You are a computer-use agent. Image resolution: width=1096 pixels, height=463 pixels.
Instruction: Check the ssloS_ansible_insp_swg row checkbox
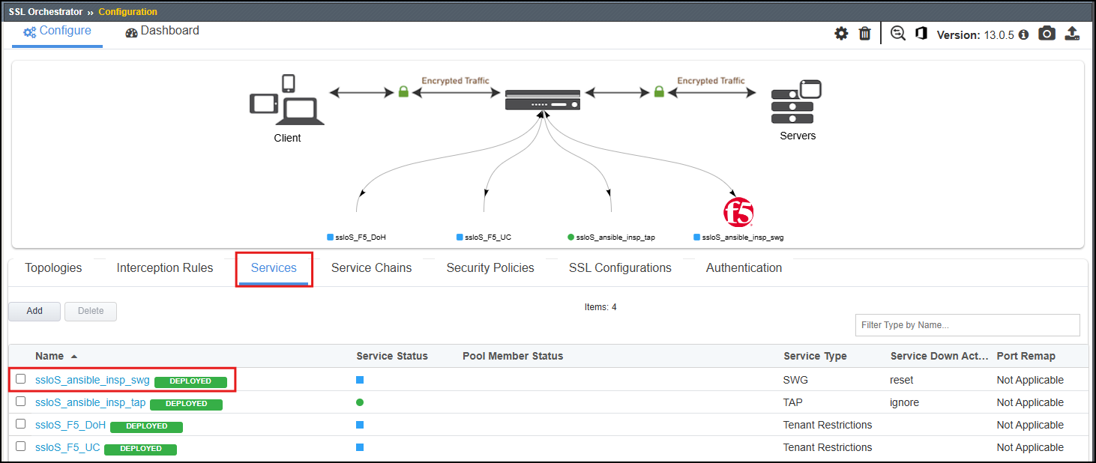tap(21, 379)
